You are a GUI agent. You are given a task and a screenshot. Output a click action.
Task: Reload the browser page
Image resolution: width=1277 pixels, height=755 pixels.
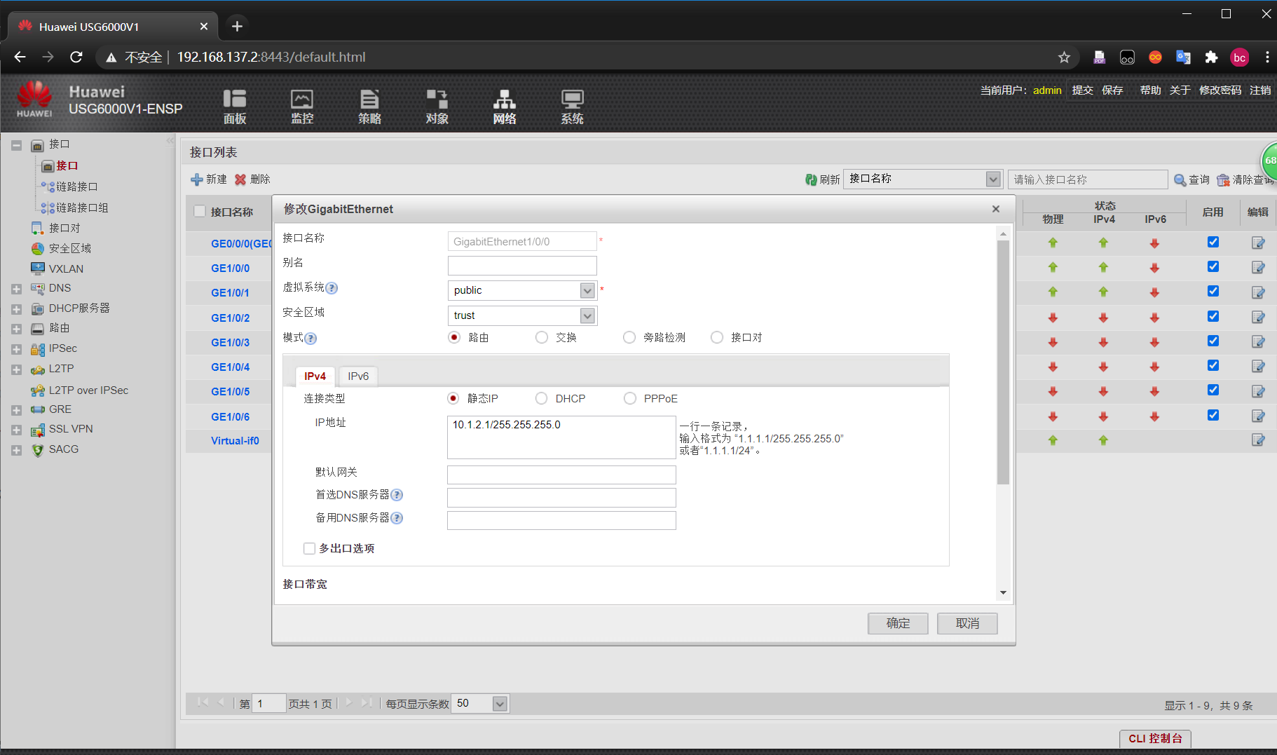pyautogui.click(x=76, y=57)
